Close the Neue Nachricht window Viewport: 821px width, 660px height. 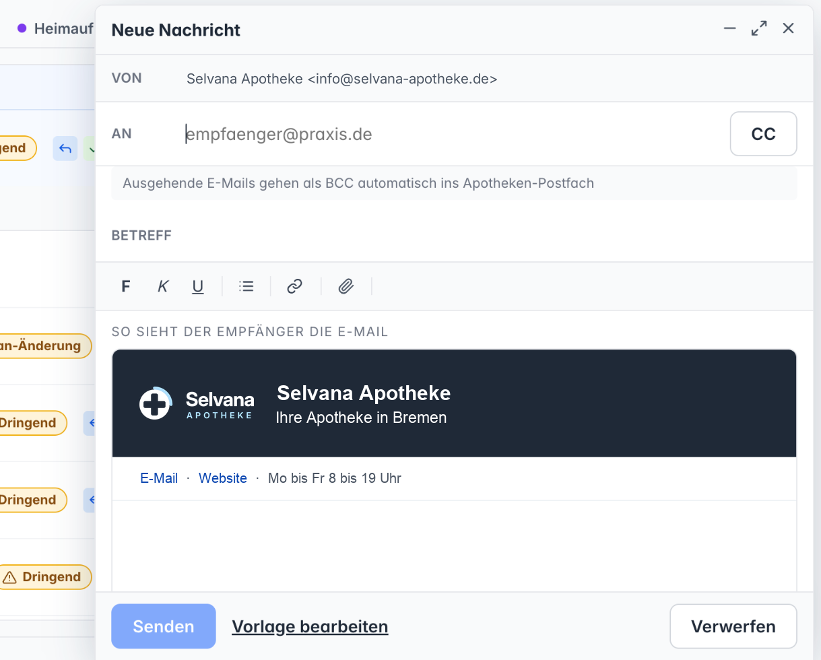coord(789,28)
